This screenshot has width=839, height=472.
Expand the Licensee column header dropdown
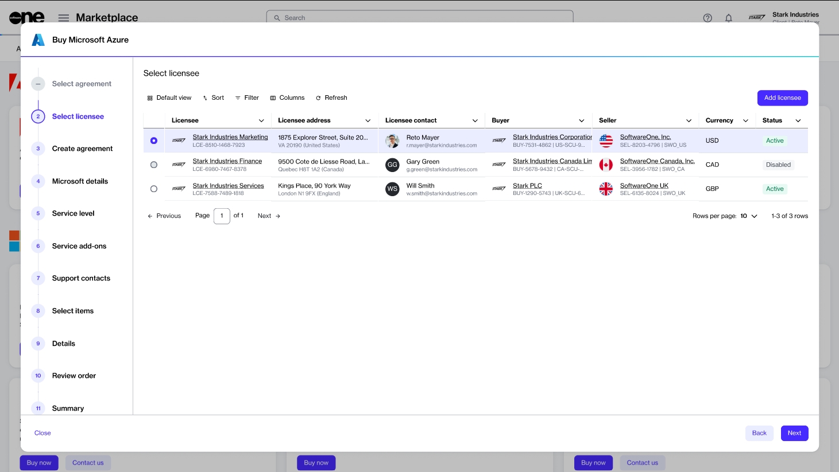pos(261,121)
